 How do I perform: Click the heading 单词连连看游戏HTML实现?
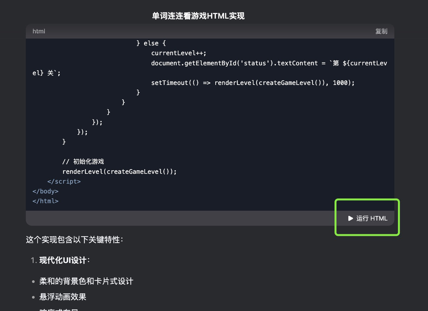[x=198, y=16]
